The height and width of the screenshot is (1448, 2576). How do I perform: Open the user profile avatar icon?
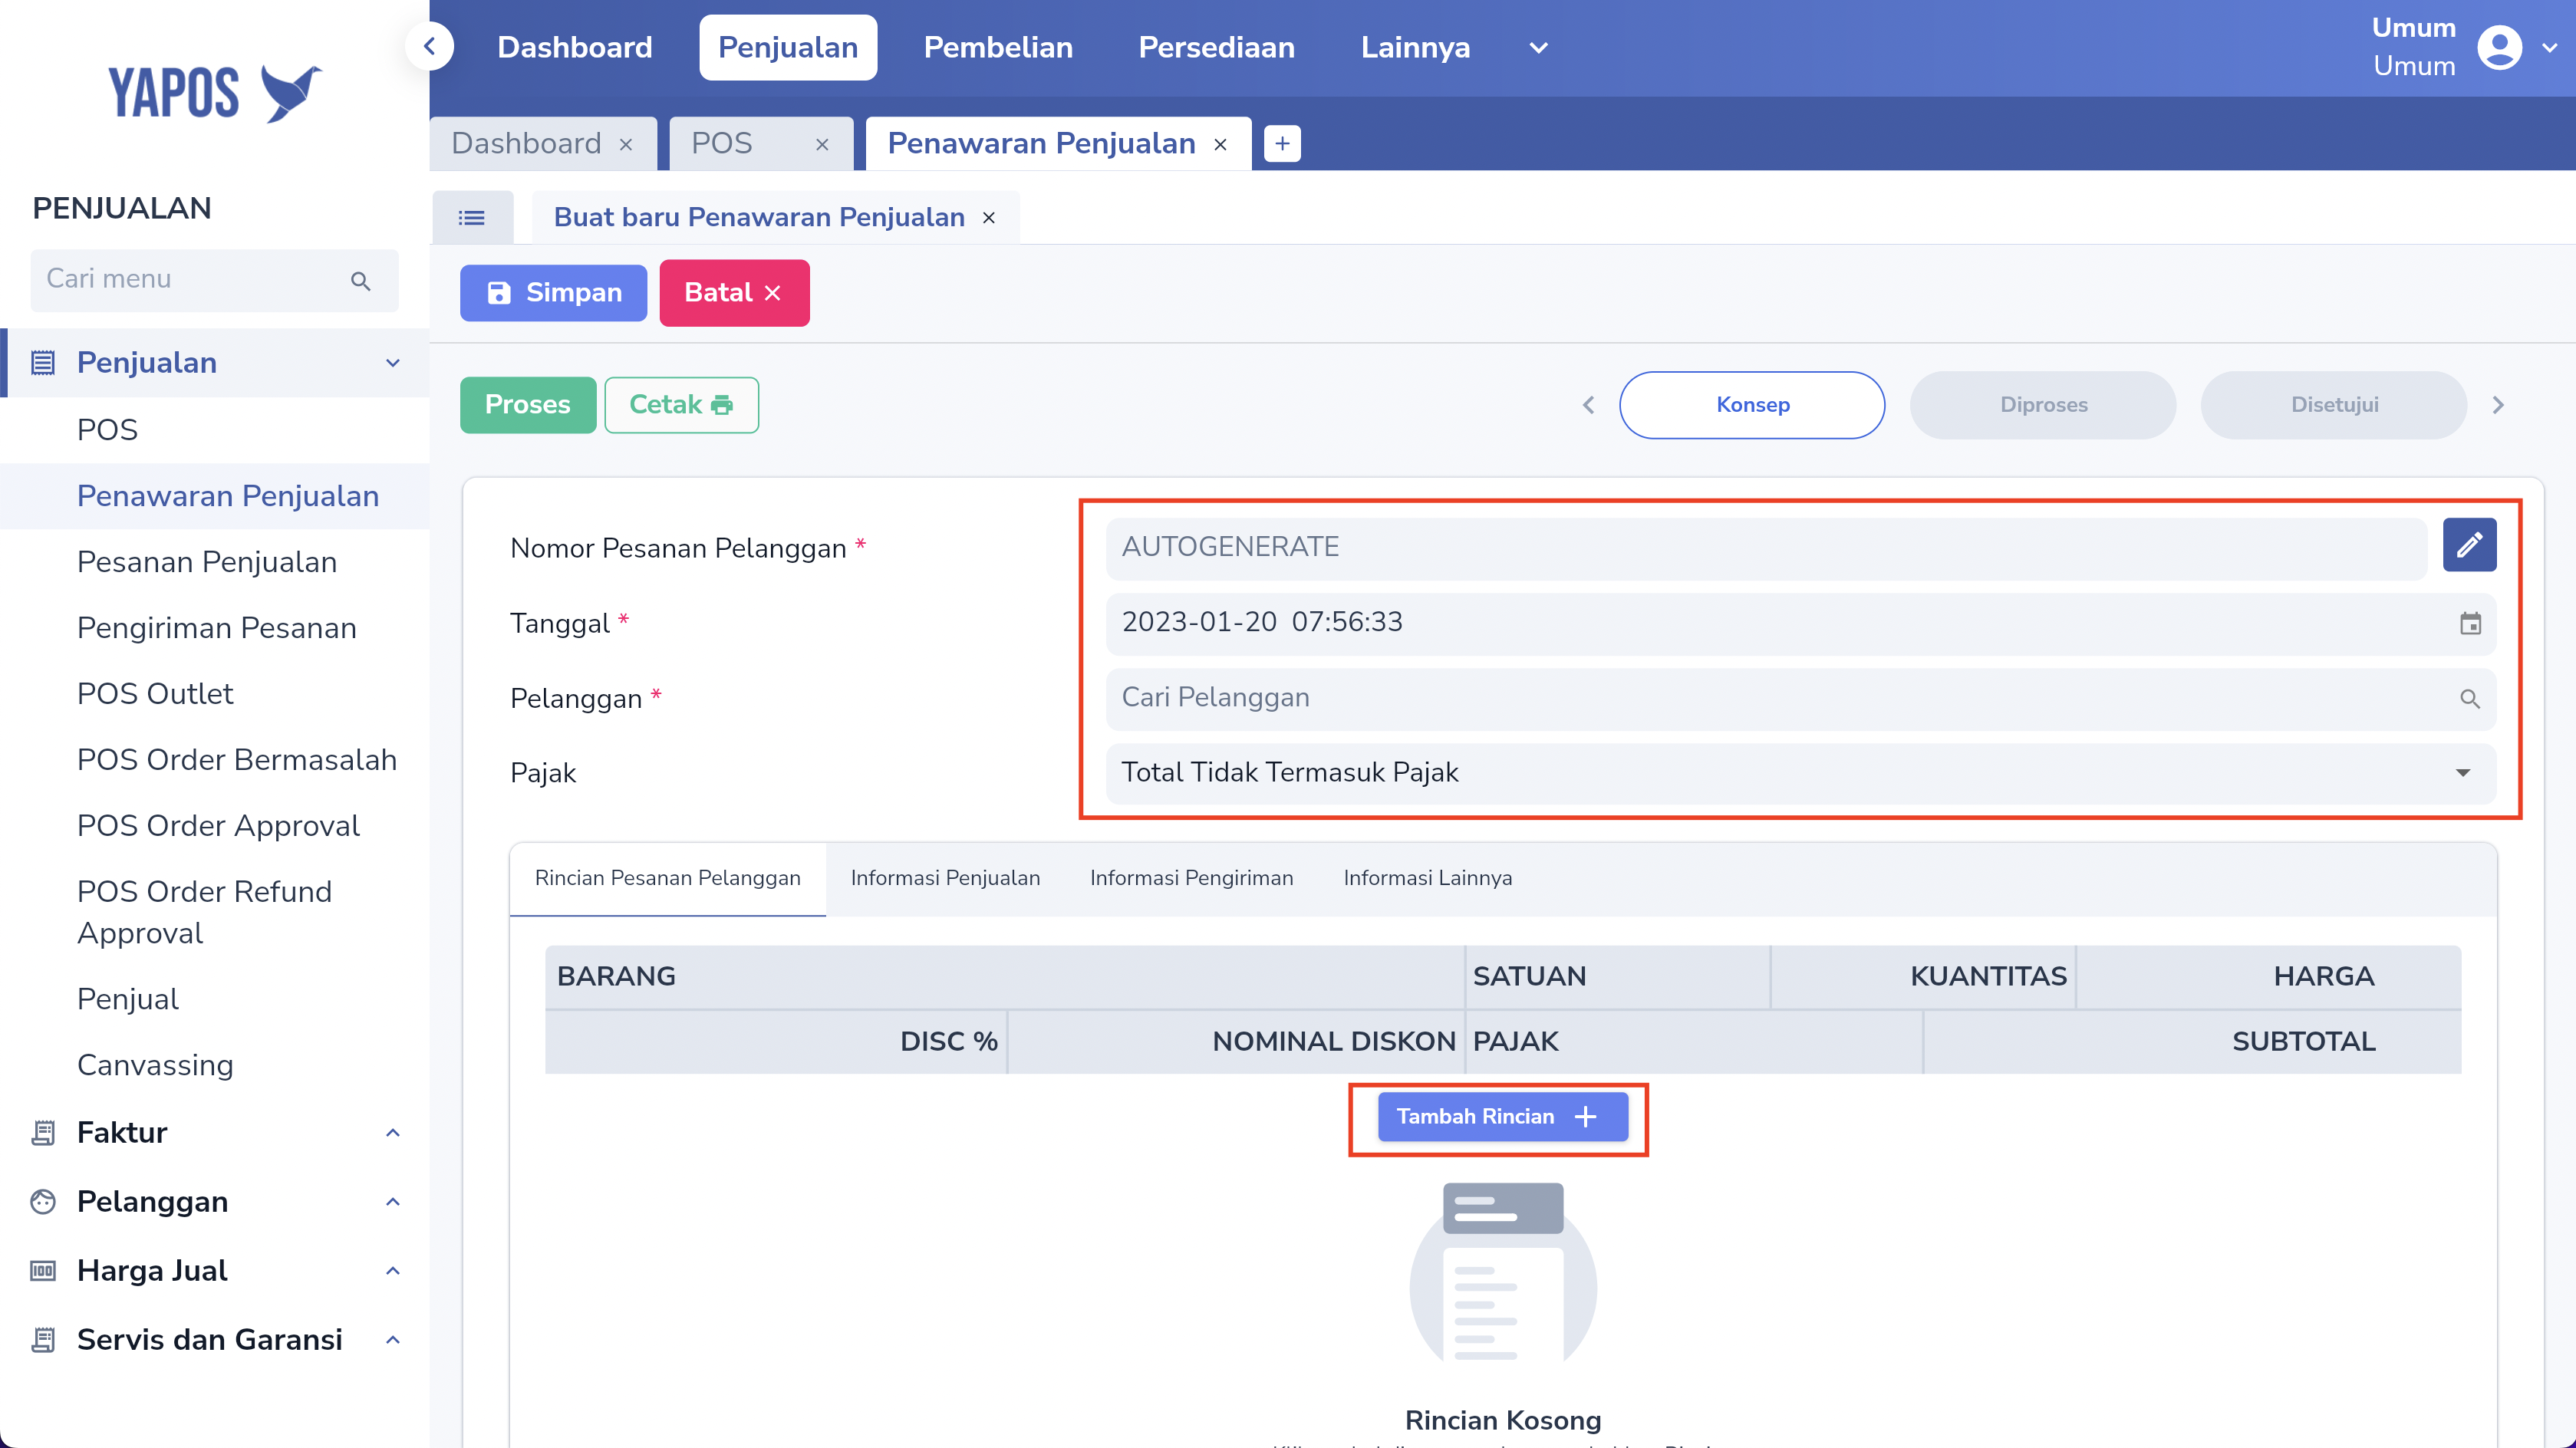click(2499, 47)
